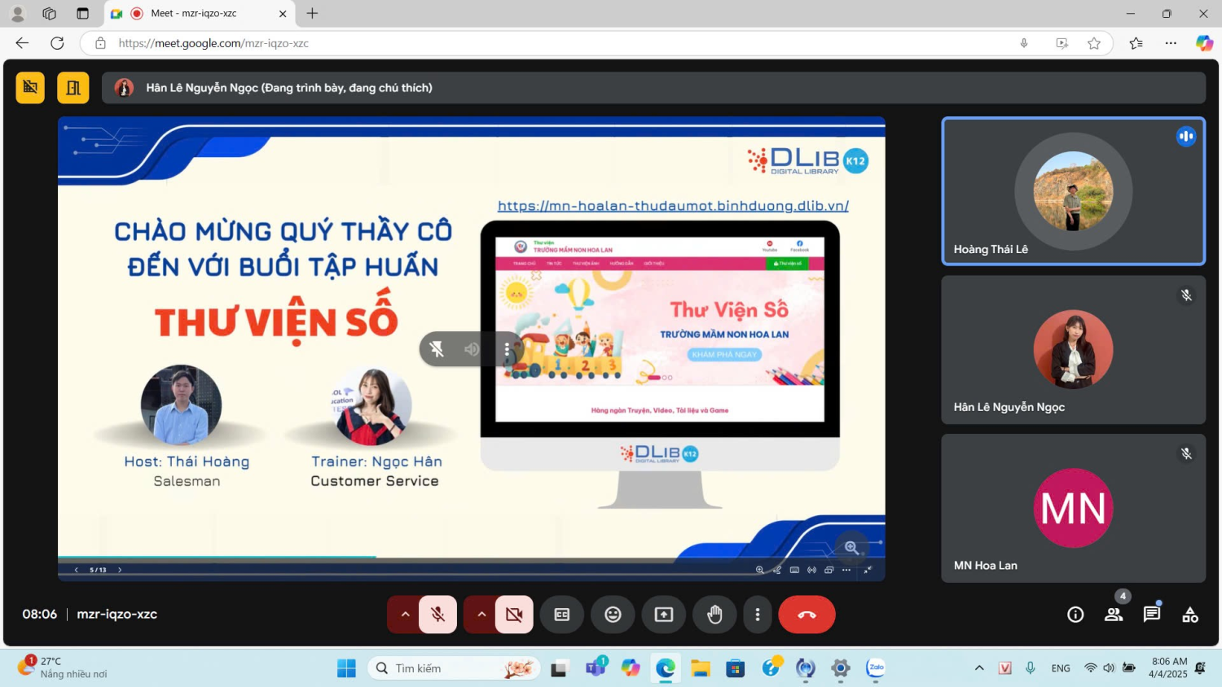Go to the next slide
The height and width of the screenshot is (687, 1222).
click(x=120, y=570)
